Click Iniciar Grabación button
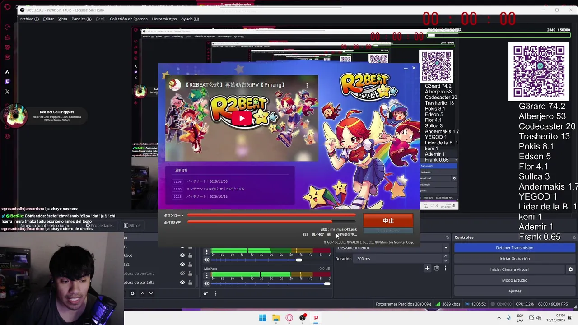Viewport: 578px width, 325px height. pyautogui.click(x=515, y=259)
